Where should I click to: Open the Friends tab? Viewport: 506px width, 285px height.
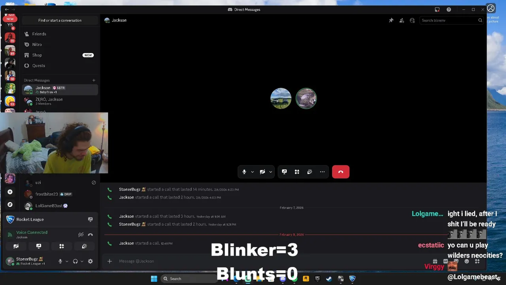point(60,34)
